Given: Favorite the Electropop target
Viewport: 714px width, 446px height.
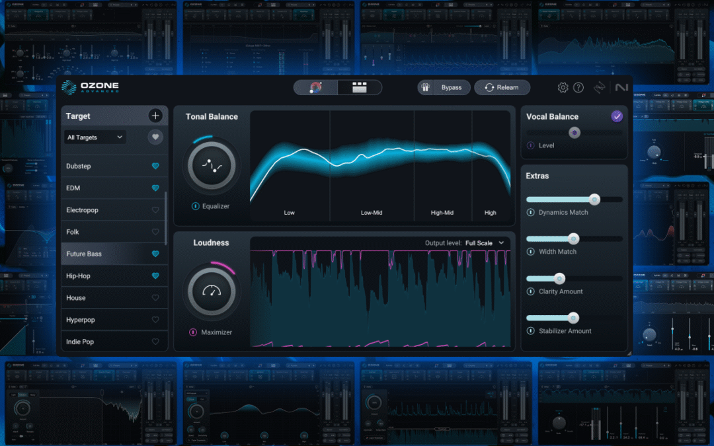Looking at the screenshot, I should point(155,210).
